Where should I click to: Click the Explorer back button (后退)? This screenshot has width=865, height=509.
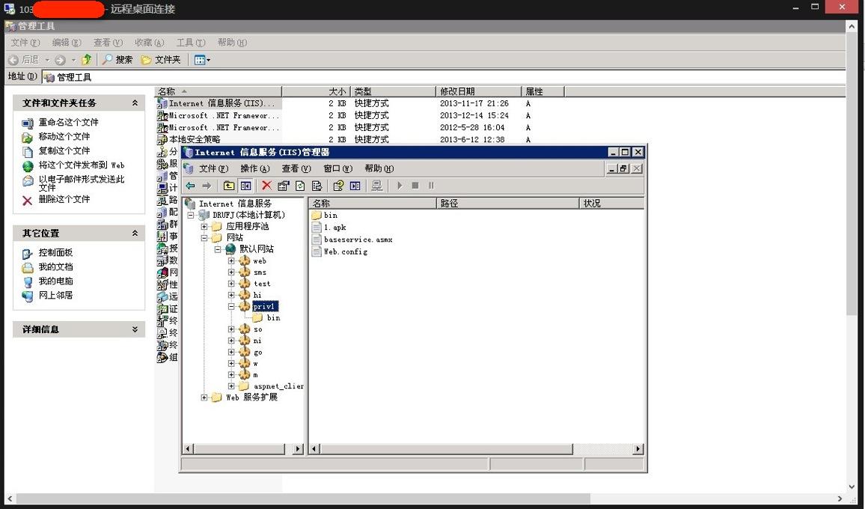tap(24, 60)
